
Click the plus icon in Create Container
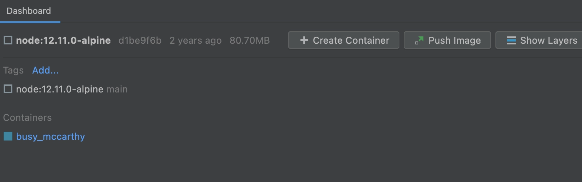click(x=304, y=40)
